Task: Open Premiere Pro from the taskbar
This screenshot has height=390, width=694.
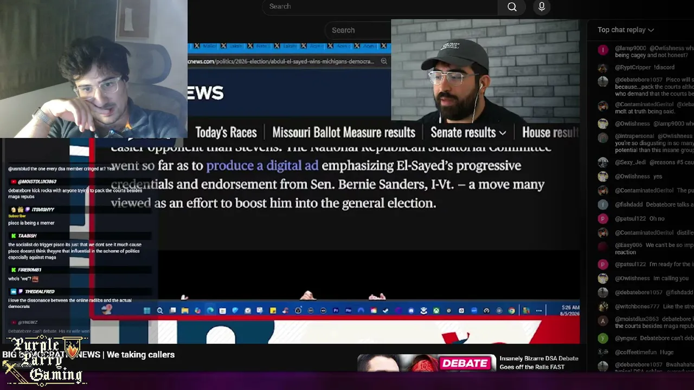Action: point(336,311)
